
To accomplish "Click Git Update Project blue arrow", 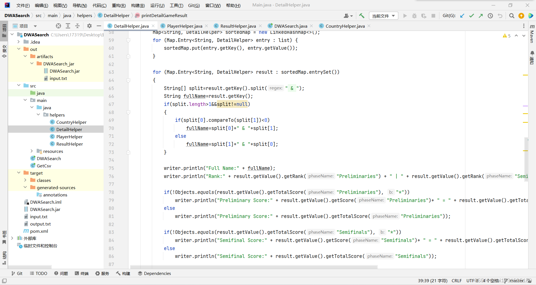I will [x=462, y=16].
